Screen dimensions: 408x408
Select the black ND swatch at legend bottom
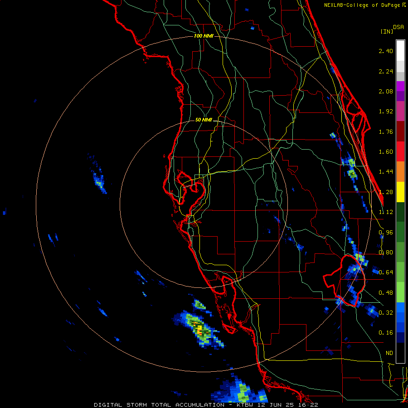click(400, 353)
